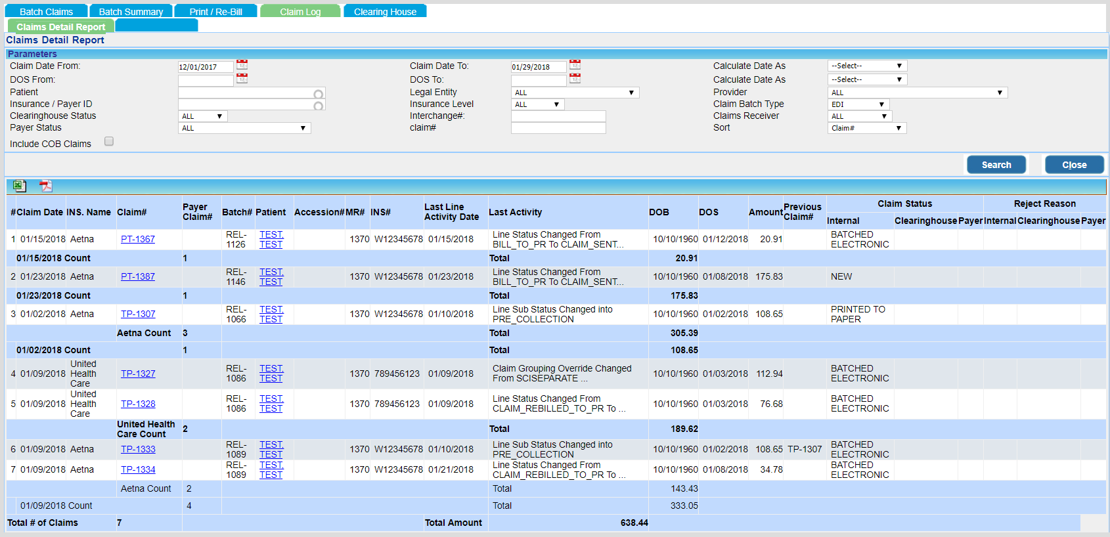
Task: Open the Sort dropdown showing Claim#
Action: pos(867,128)
